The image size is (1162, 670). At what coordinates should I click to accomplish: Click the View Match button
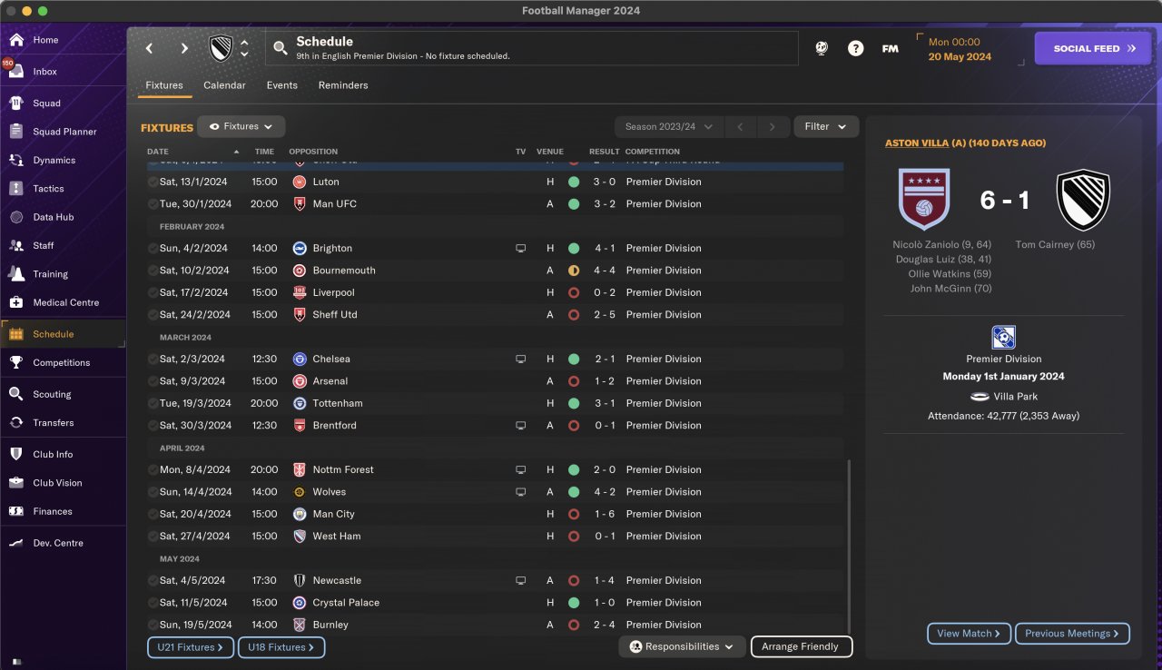tap(969, 634)
